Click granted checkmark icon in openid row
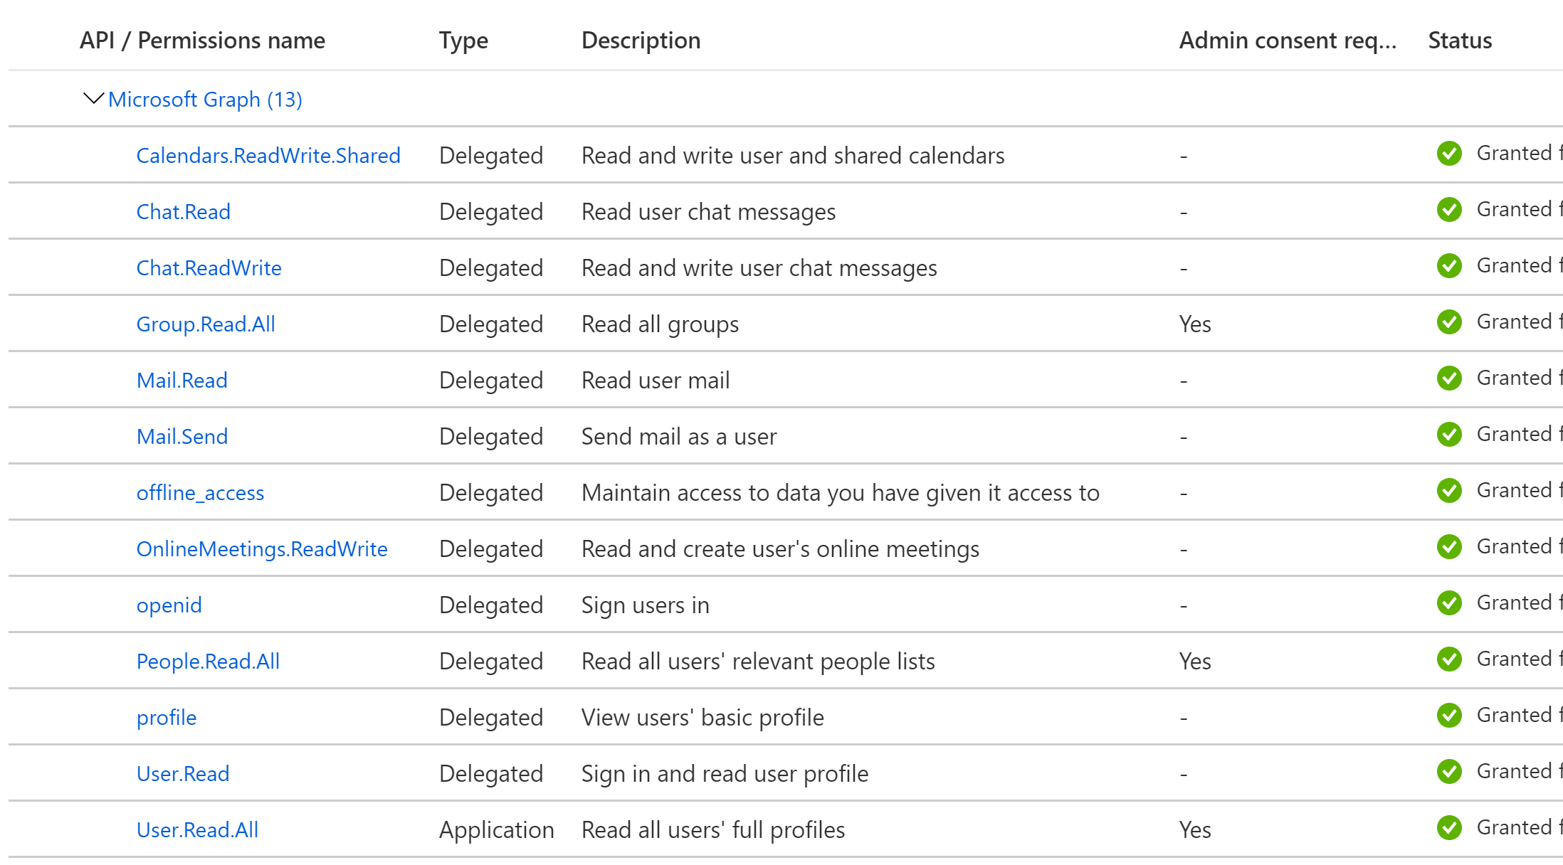This screenshot has width=1563, height=865. [x=1449, y=603]
